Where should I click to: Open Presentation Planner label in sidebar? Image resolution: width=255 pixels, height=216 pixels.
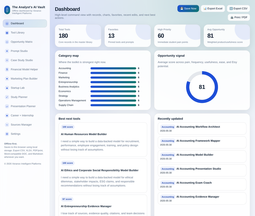23,106
